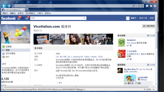This screenshot has height=92, width=164.
Task: Go to 首頁 in Facebook bar
Action: (152, 18)
